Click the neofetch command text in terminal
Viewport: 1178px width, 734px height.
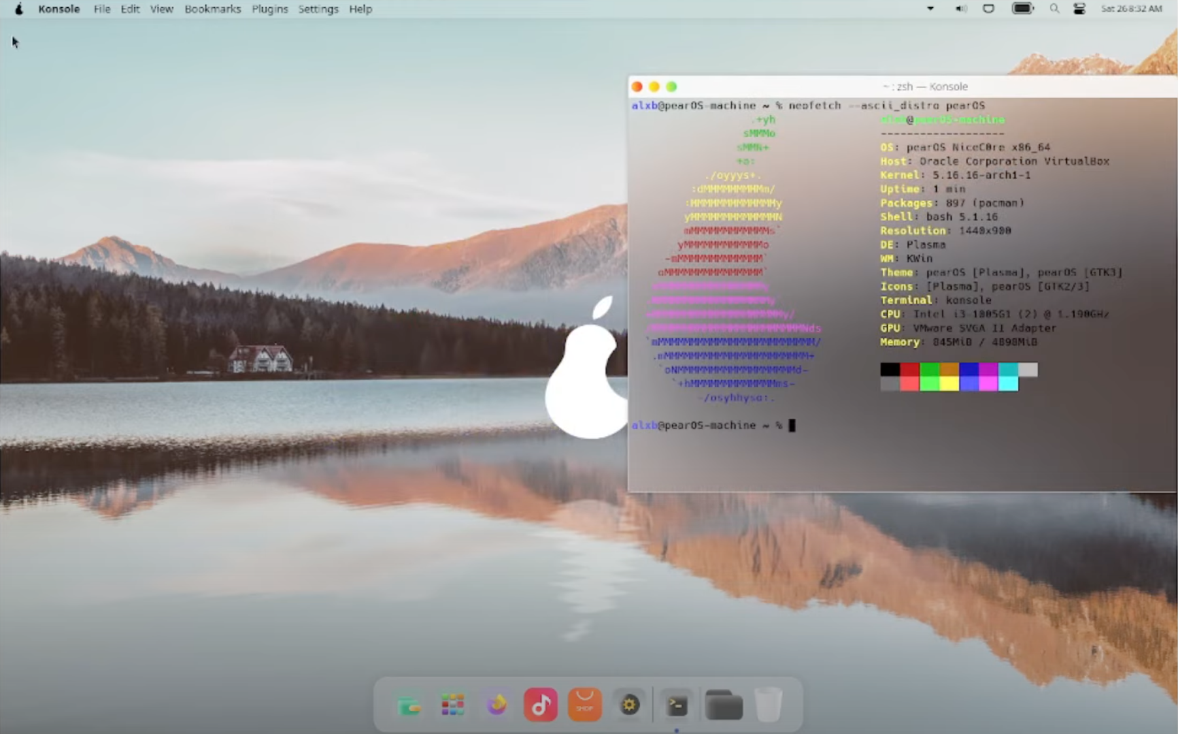(x=886, y=105)
